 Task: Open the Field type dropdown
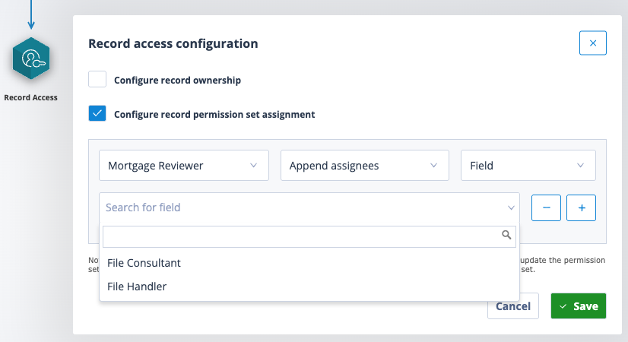(x=528, y=166)
